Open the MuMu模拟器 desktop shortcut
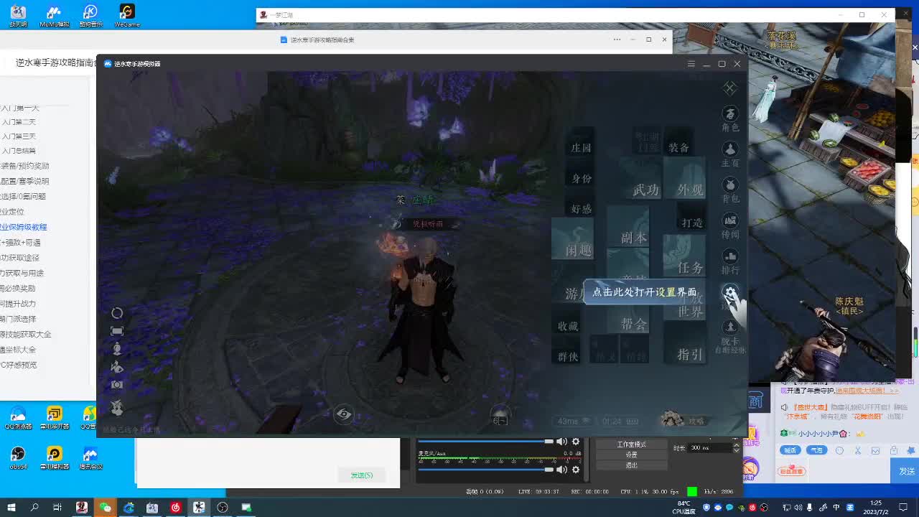 (x=55, y=17)
